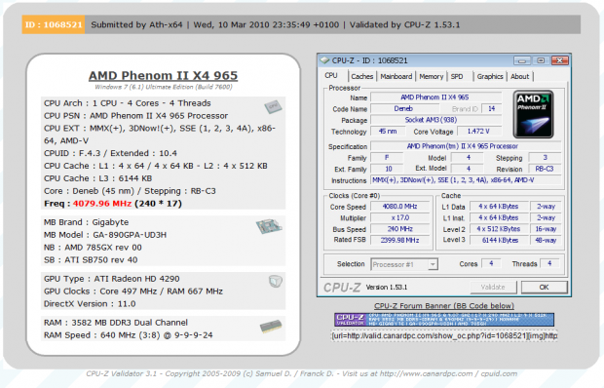Open the SPD tab
Screen dimensions: 604x388
(x=457, y=76)
